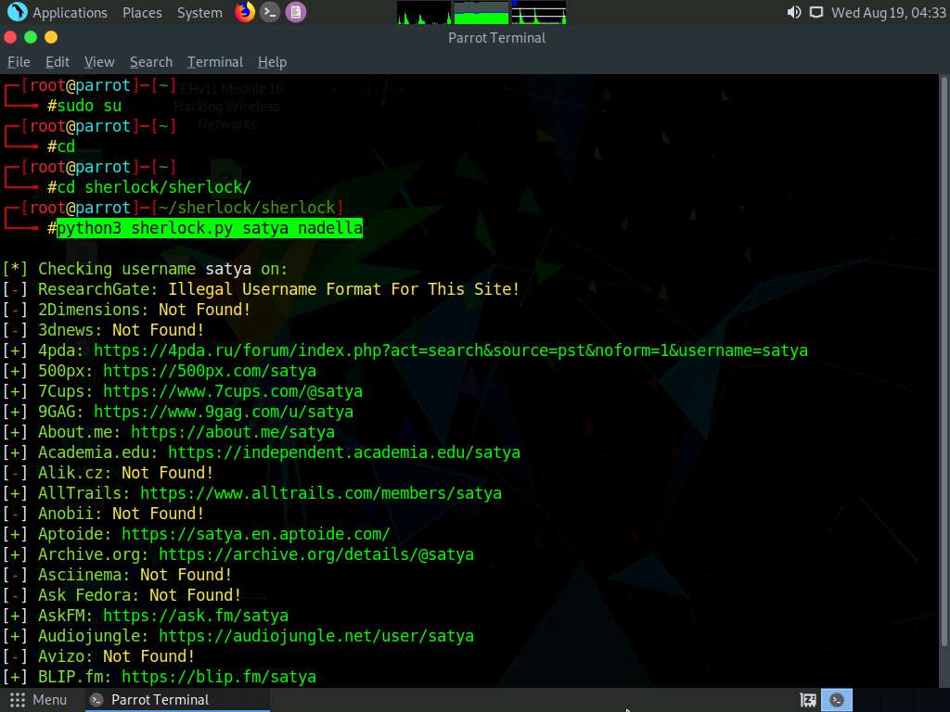Viewport: 950px width, 712px height.
Task: Click the Parrot logo icon
Action: tap(17, 12)
